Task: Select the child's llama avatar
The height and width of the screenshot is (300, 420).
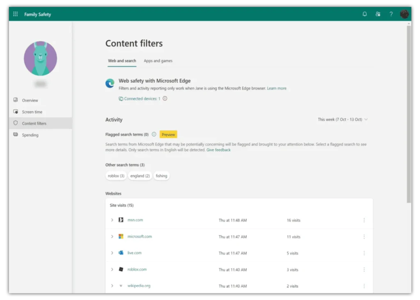Action: (x=41, y=58)
